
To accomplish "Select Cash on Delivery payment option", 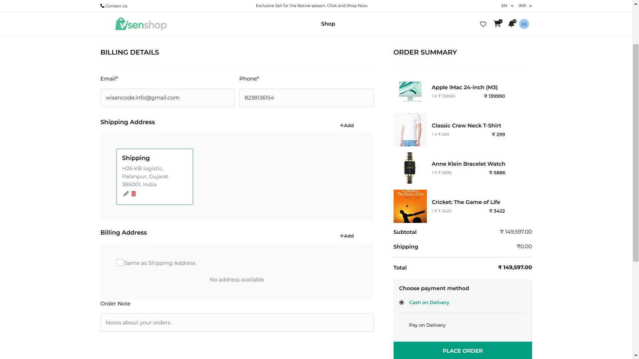I will click(x=402, y=302).
